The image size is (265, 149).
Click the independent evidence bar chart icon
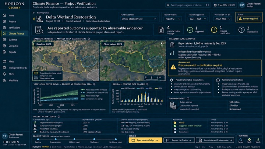(172, 53)
